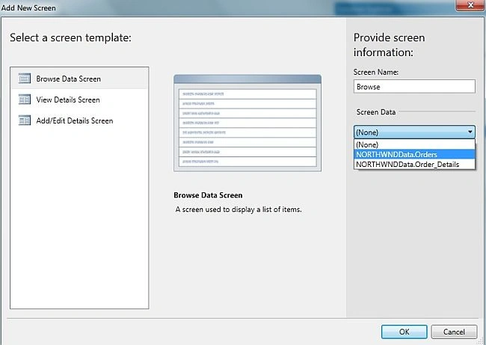This screenshot has height=345, width=486.
Task: Click the Screen Name input field
Action: click(x=414, y=86)
